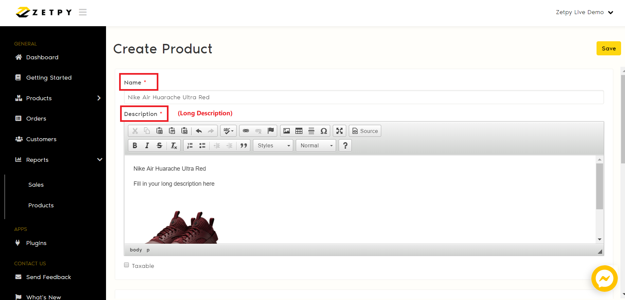625x300 pixels.
Task: Click What's New in the sidebar
Action: tap(44, 297)
